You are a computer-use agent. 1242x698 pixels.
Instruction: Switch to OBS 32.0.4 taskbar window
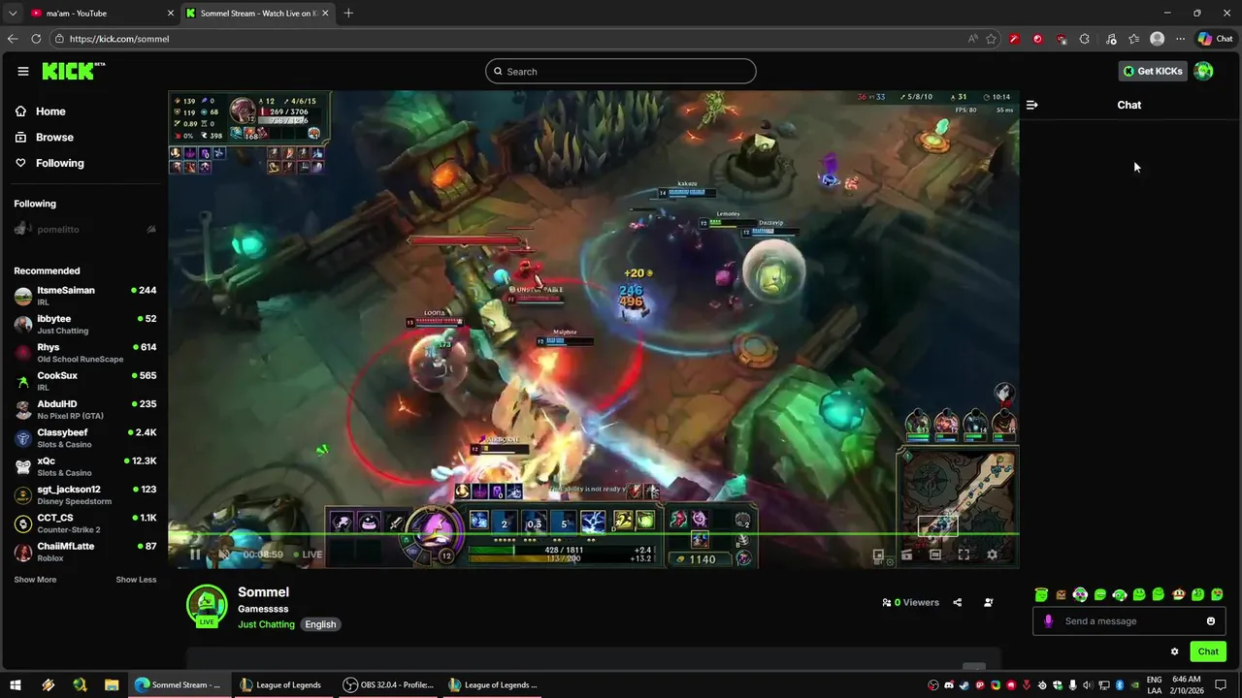[388, 684]
